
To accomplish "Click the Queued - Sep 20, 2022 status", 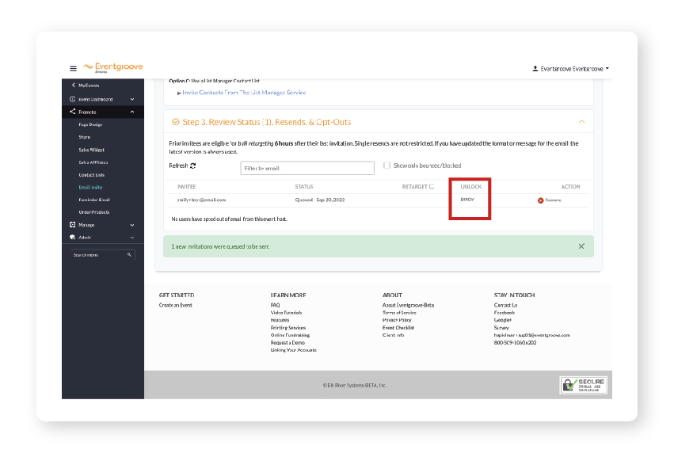I will [319, 200].
